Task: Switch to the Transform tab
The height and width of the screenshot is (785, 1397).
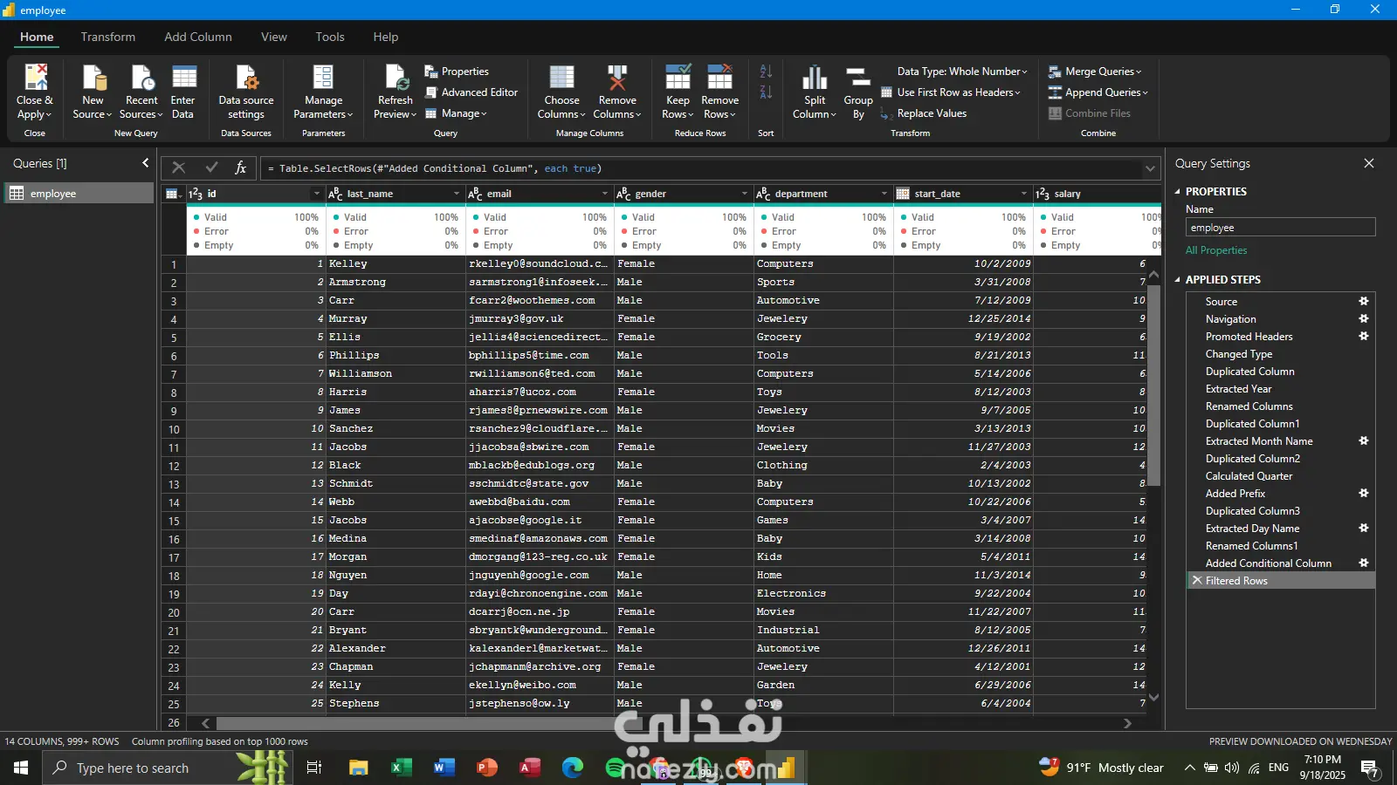Action: pyautogui.click(x=108, y=37)
